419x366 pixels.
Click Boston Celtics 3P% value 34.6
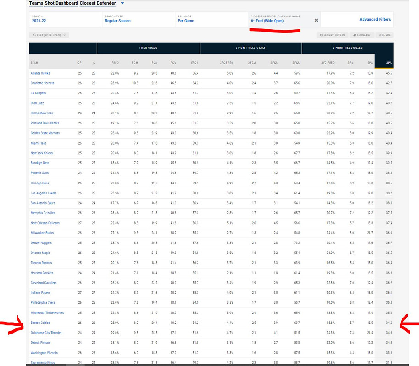389,323
